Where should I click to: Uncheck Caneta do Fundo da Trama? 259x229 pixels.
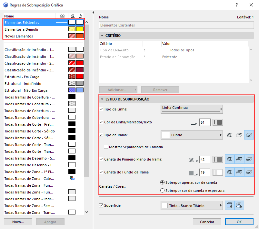(x=101, y=172)
